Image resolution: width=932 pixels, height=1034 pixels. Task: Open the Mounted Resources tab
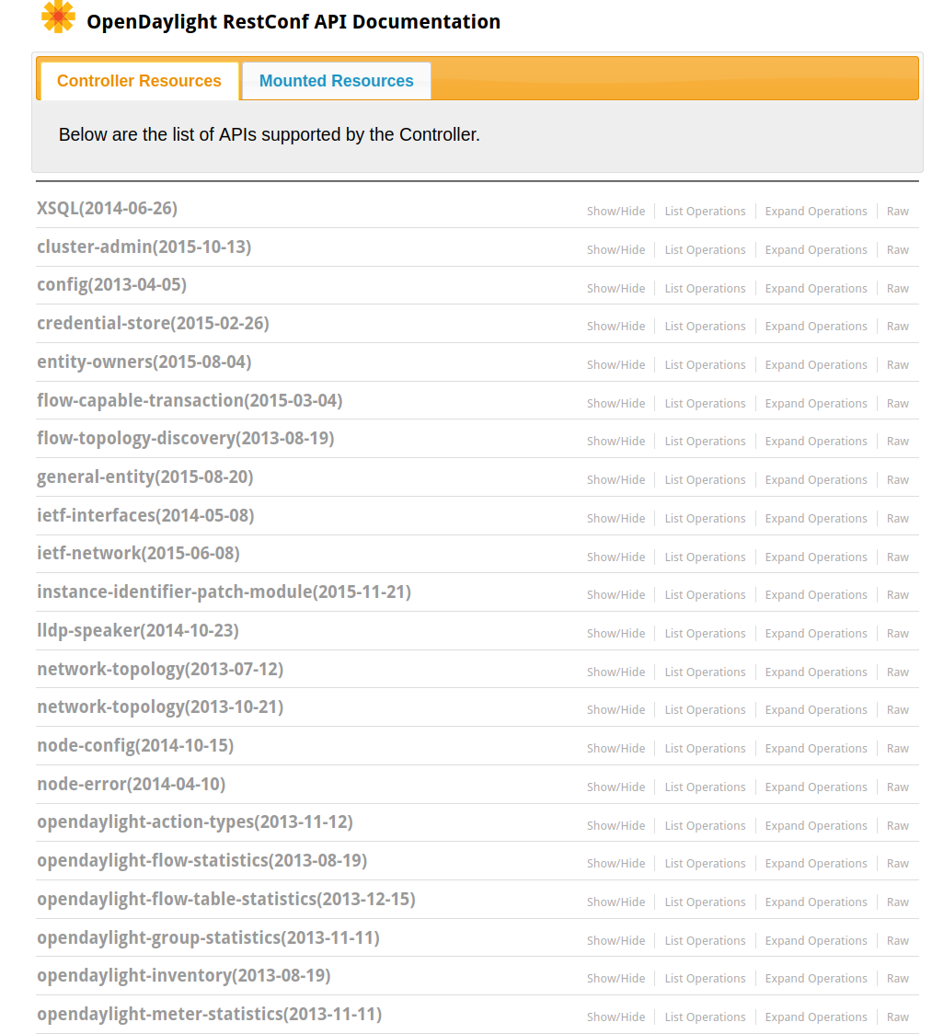(x=337, y=81)
